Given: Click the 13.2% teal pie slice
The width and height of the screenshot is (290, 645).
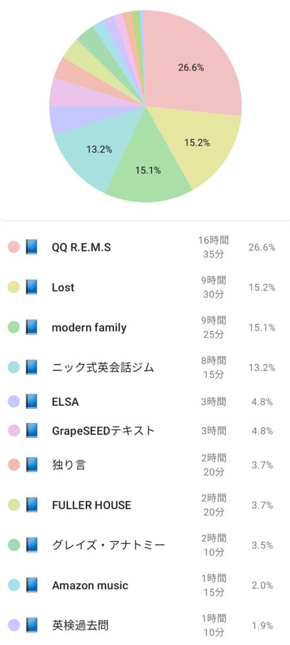Looking at the screenshot, I should (99, 149).
